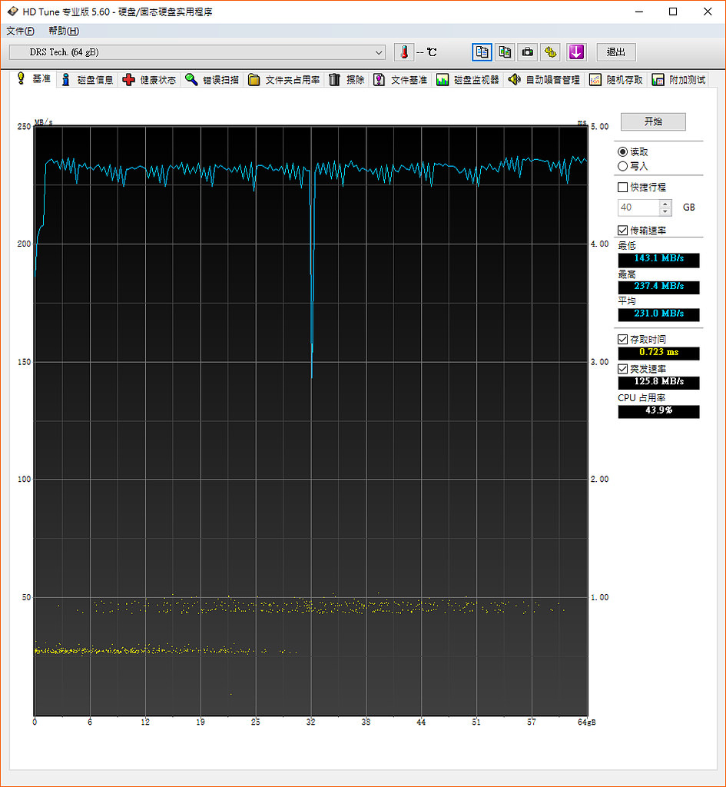Minimize the HD Tune window

(x=638, y=12)
